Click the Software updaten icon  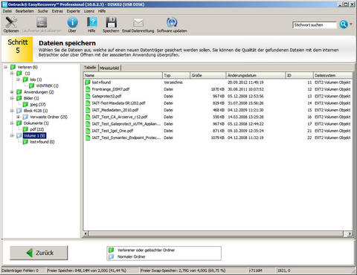coord(172,22)
